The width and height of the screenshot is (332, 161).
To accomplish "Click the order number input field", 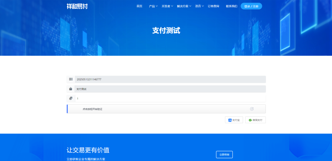I will [170, 79].
